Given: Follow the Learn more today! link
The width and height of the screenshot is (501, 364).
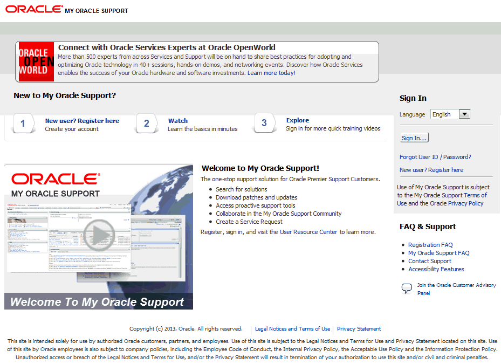Looking at the screenshot, I should point(271,73).
